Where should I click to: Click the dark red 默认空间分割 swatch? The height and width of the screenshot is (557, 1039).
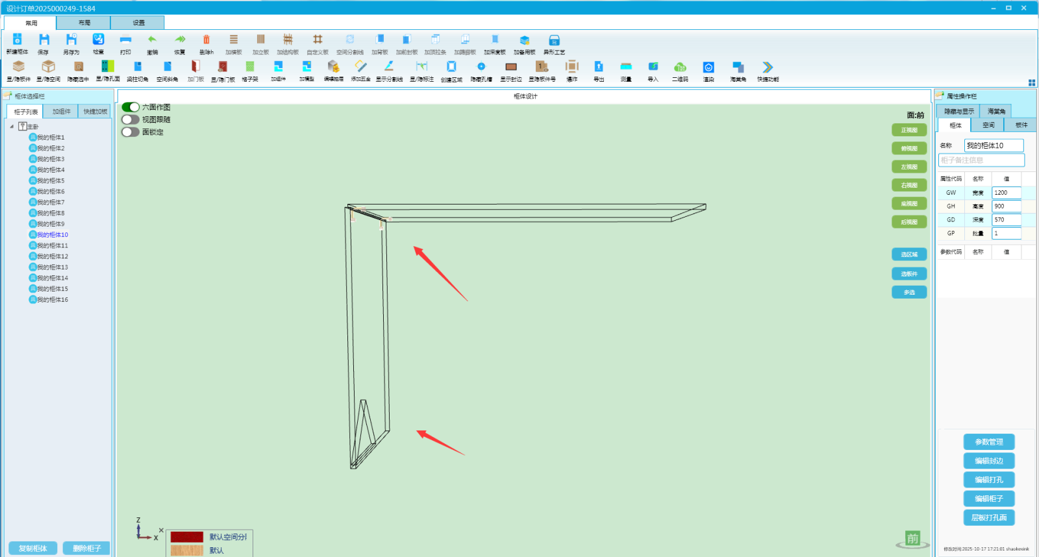pyautogui.click(x=187, y=537)
